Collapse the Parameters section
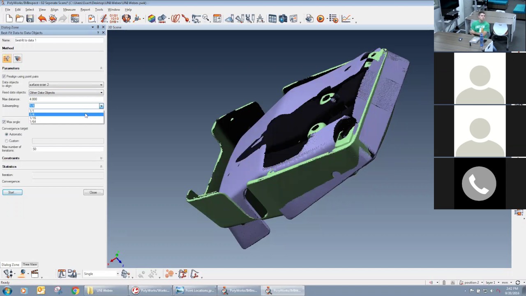526x296 pixels. (101, 68)
